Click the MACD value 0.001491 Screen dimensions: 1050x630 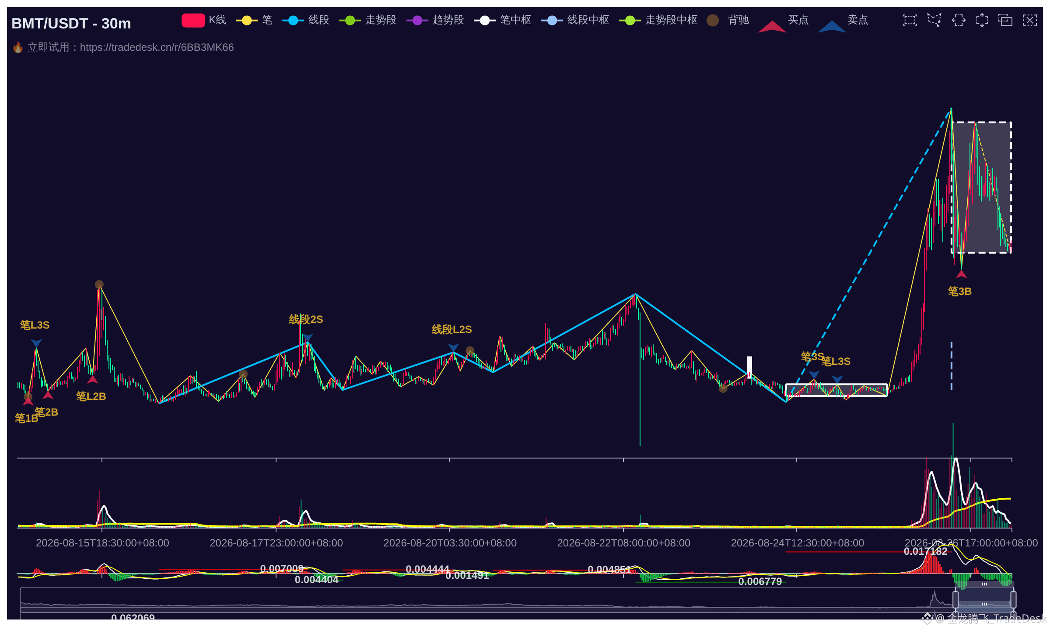pyautogui.click(x=467, y=575)
